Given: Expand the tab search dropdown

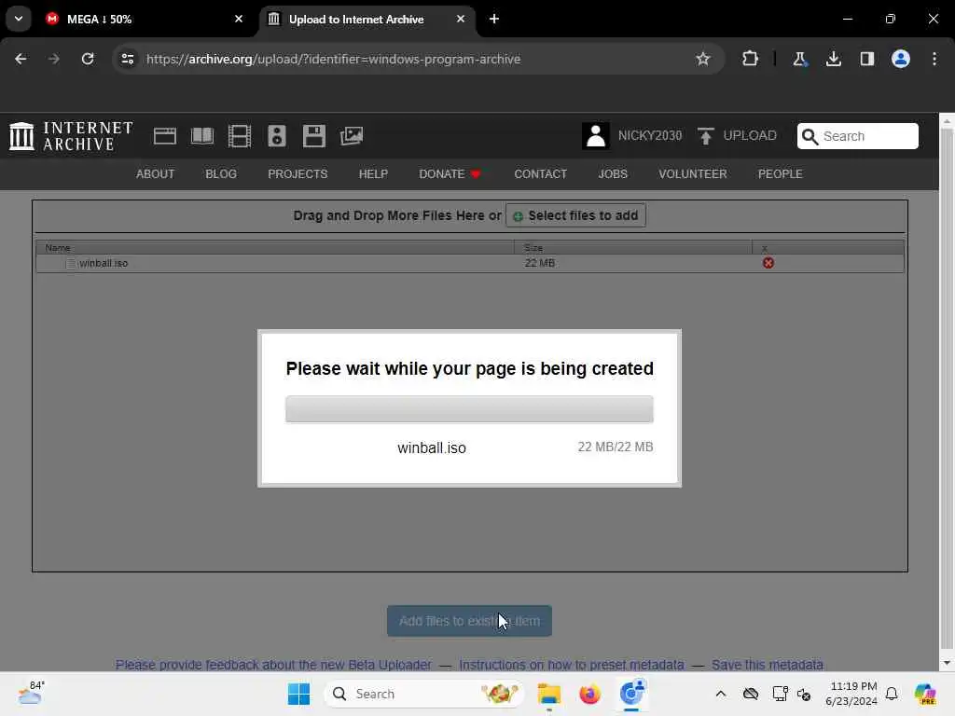Looking at the screenshot, I should point(19,19).
